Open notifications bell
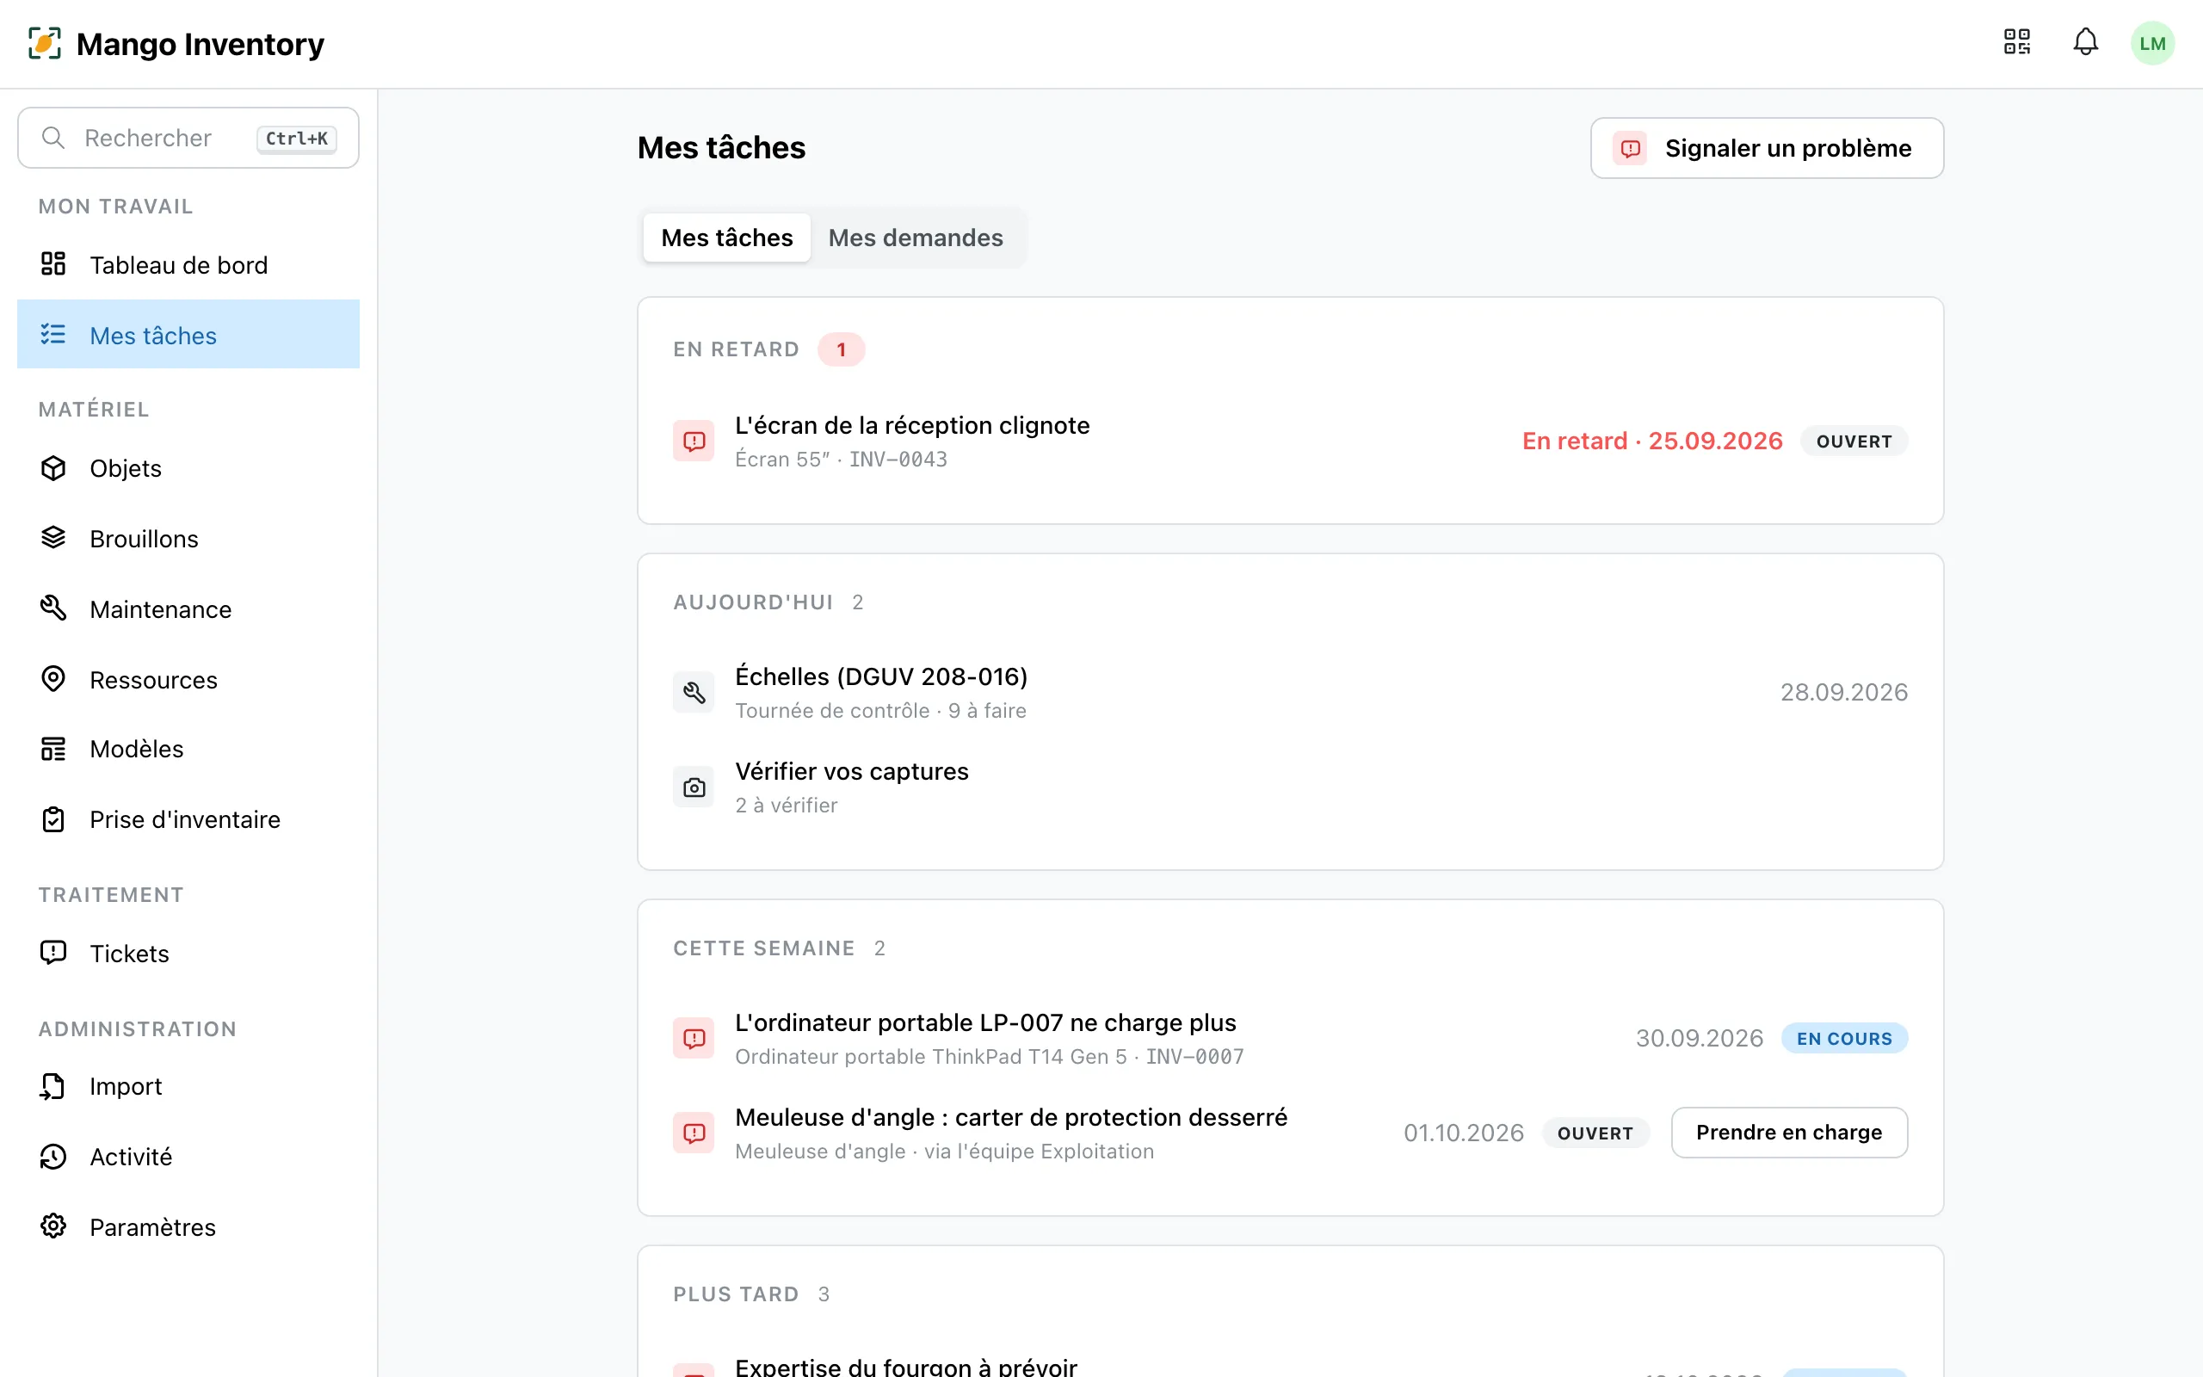2203x1377 pixels. (x=2086, y=42)
